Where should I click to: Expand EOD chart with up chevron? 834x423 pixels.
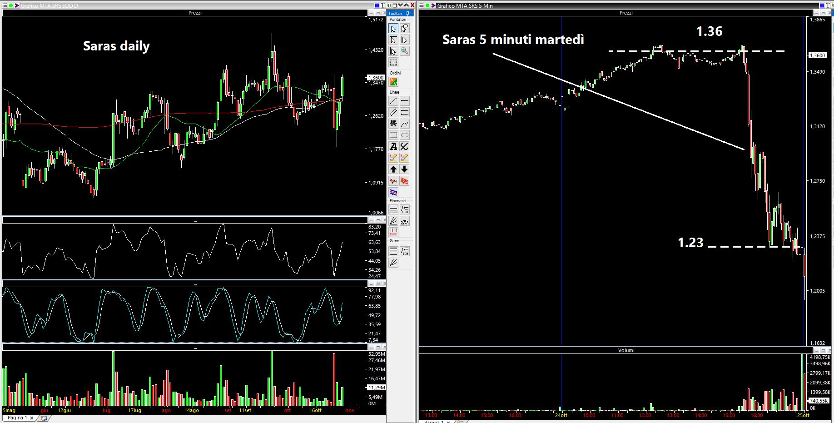click(x=406, y=5)
